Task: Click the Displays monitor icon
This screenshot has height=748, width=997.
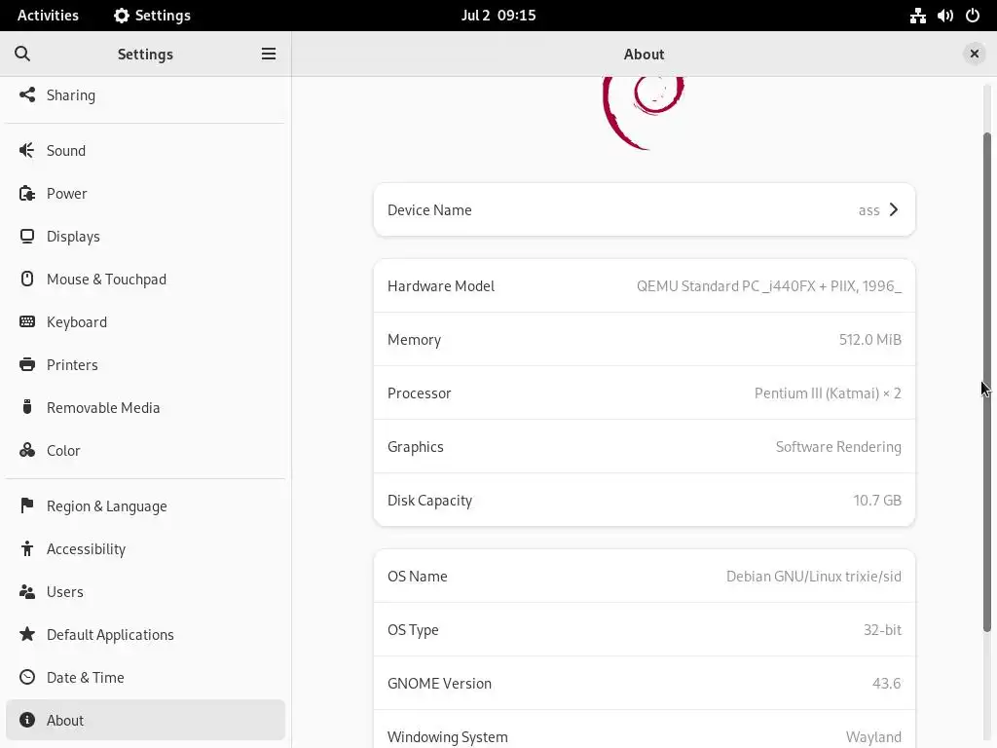Action: 26,236
